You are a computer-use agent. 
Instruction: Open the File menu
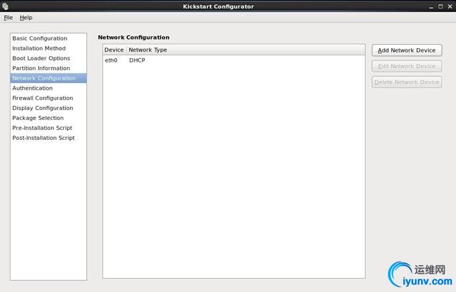tap(8, 18)
